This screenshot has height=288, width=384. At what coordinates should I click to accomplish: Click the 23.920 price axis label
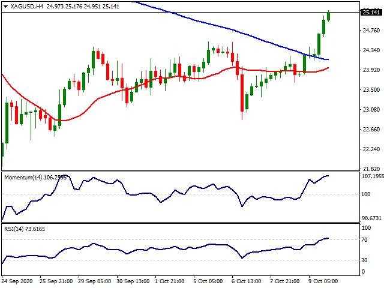(371, 70)
